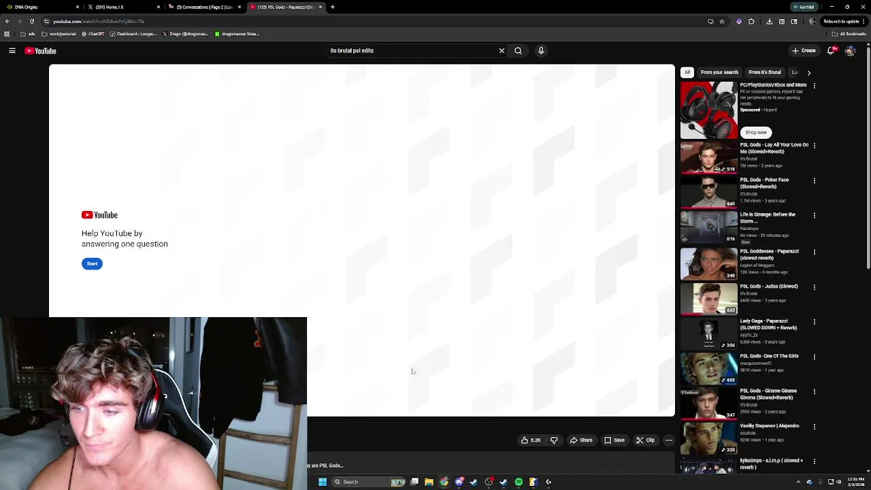Image resolution: width=871 pixels, height=490 pixels.
Task: Open Chrome from taskbar
Action: pyautogui.click(x=444, y=482)
